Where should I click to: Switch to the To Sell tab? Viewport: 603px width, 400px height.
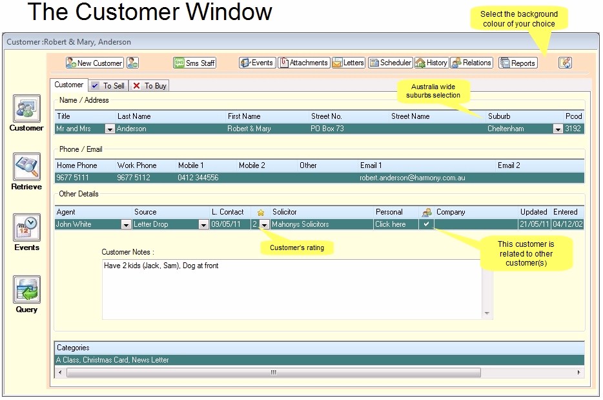coord(108,85)
